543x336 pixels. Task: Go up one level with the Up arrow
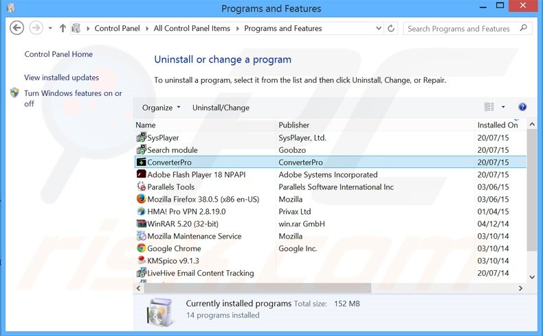click(x=63, y=28)
